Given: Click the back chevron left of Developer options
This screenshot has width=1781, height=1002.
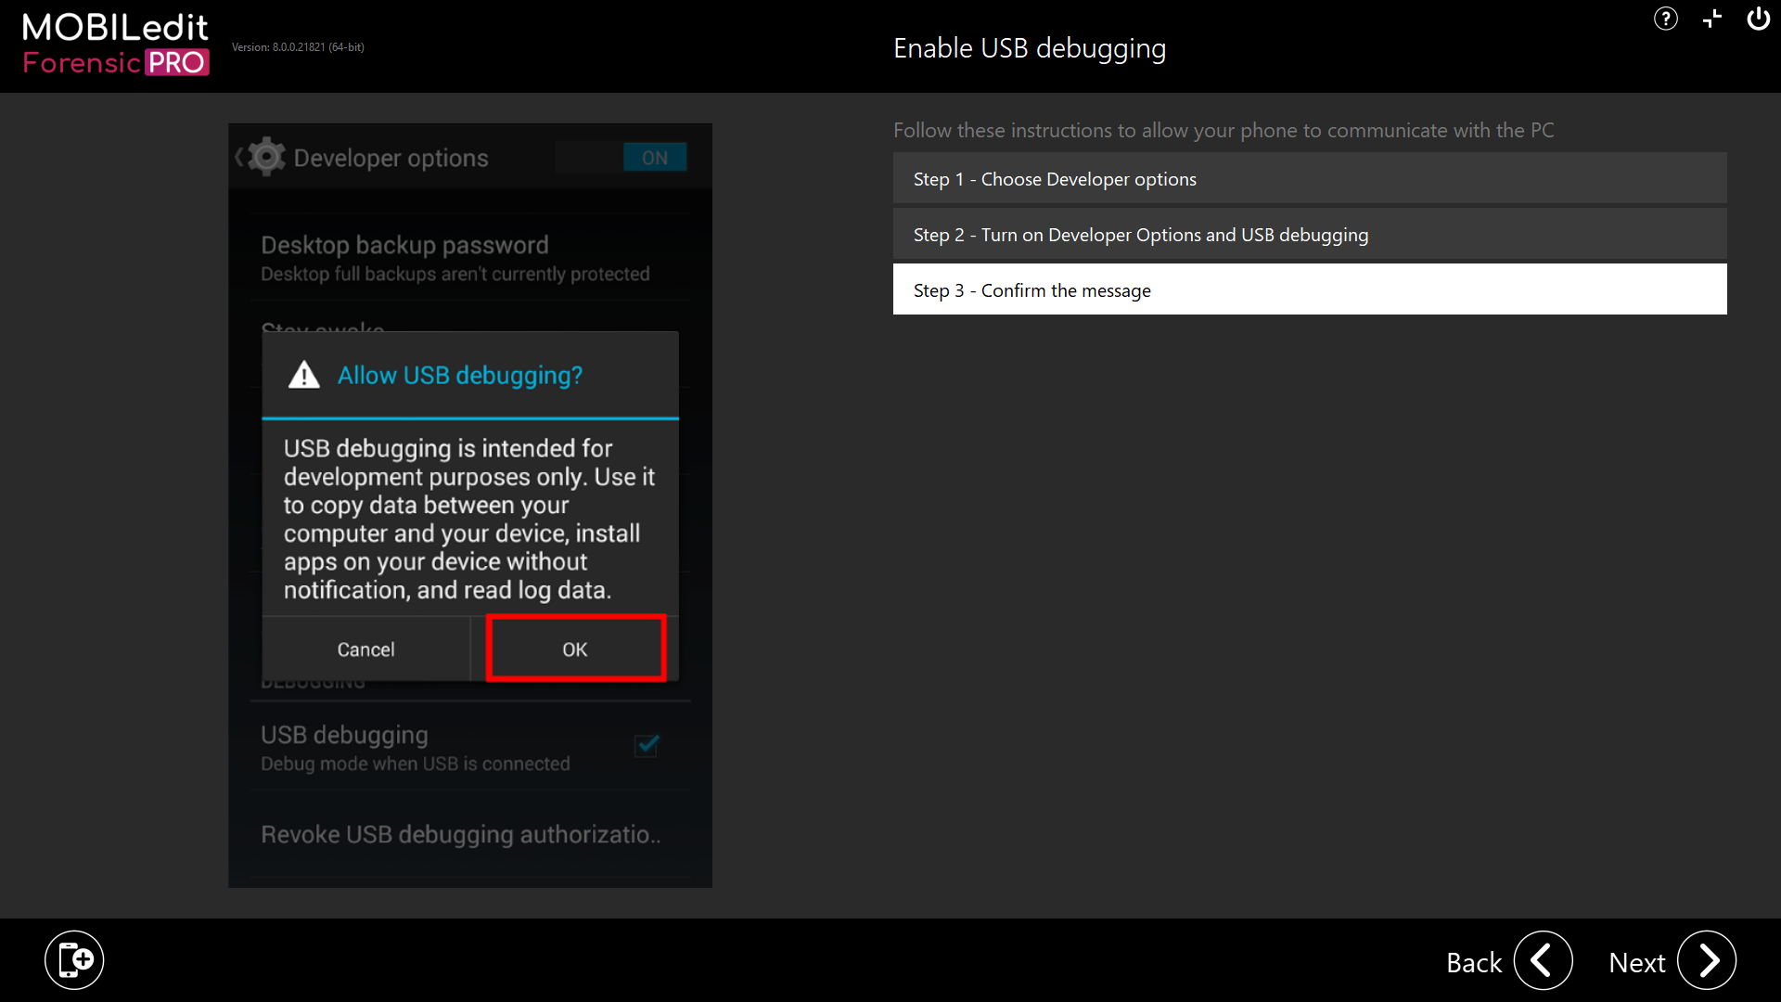Looking at the screenshot, I should pos(237,157).
